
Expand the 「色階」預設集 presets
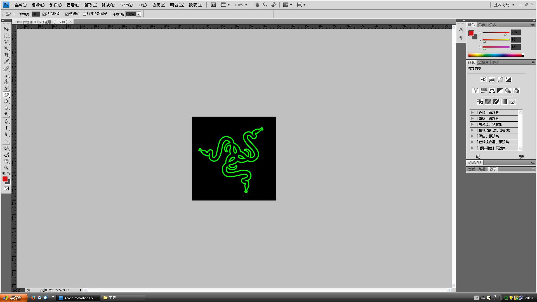[x=472, y=112]
